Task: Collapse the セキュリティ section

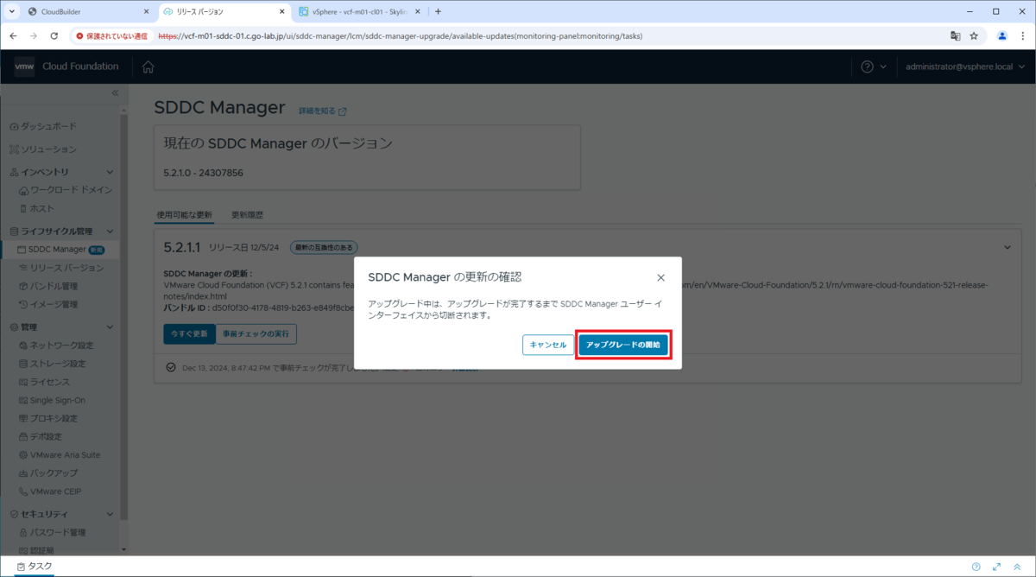Action: [110, 514]
